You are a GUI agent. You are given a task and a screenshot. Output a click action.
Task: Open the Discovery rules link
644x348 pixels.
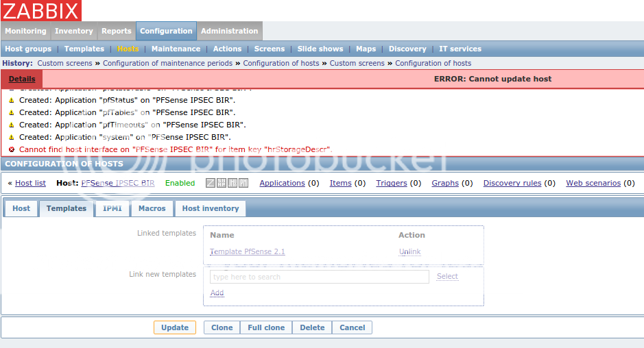[x=512, y=183]
